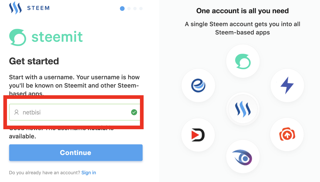The height and width of the screenshot is (182, 320).
Task: Select the orange camera upload app icon
Action: tap(287, 134)
